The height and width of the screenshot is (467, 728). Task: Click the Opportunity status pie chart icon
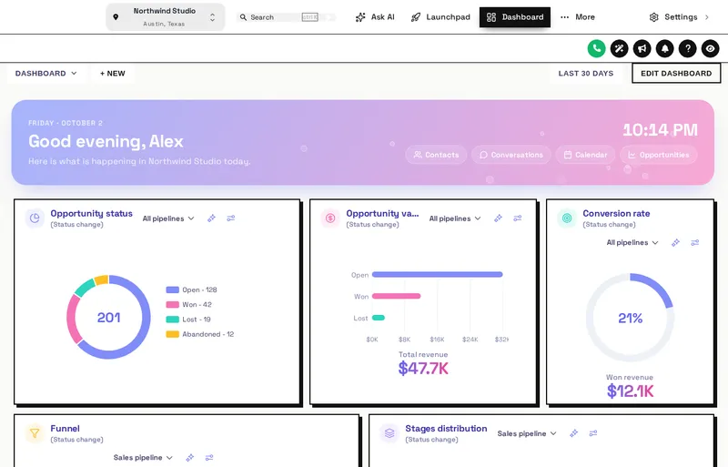coord(35,218)
